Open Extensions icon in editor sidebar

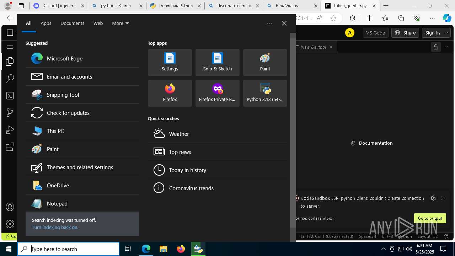click(10, 147)
